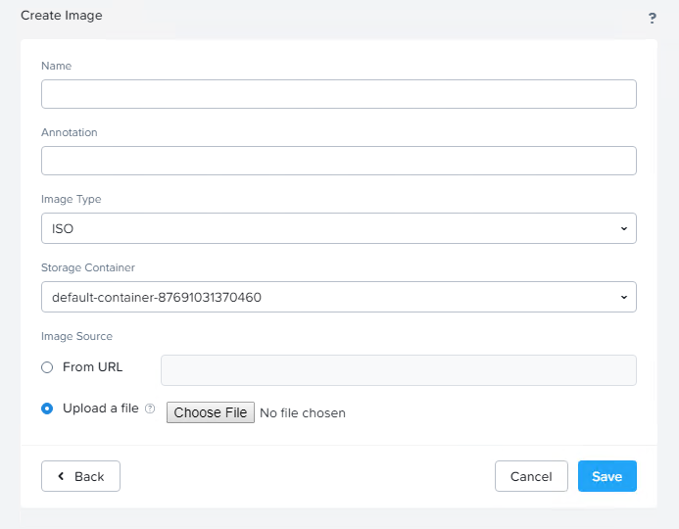Viewport: 679px width, 529px height.
Task: Click the From URL option label
Action: pyautogui.click(x=92, y=367)
